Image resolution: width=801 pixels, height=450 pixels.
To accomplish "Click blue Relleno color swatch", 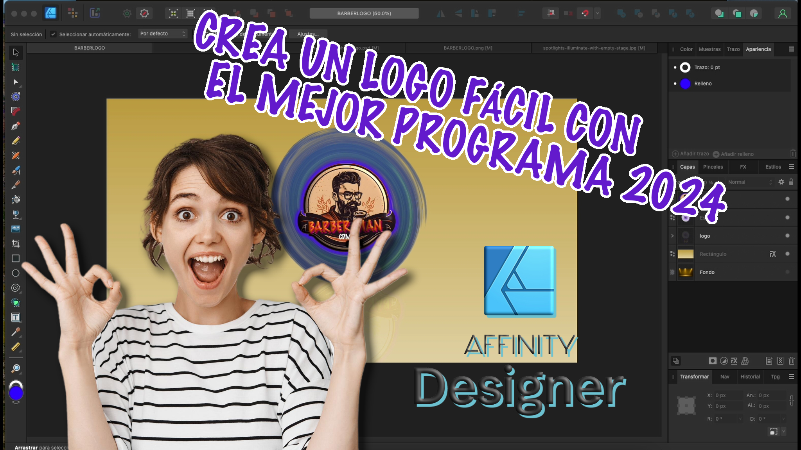I will (x=685, y=84).
